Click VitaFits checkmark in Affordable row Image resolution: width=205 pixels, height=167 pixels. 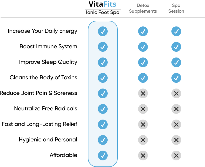pyautogui.click(x=103, y=156)
